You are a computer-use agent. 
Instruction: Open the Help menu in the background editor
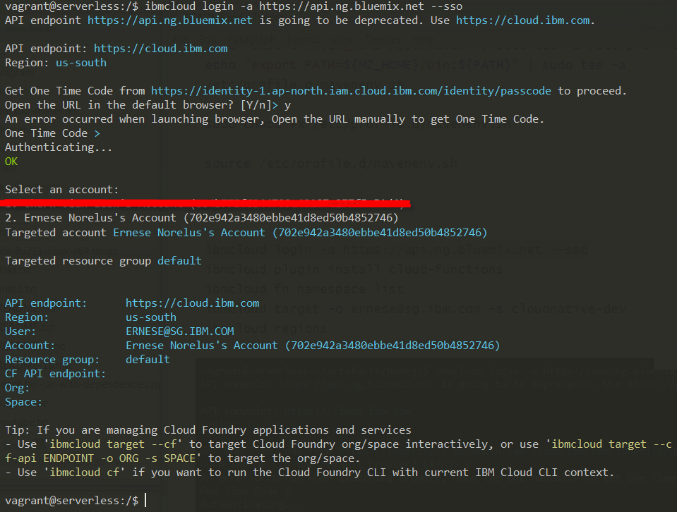point(424,39)
